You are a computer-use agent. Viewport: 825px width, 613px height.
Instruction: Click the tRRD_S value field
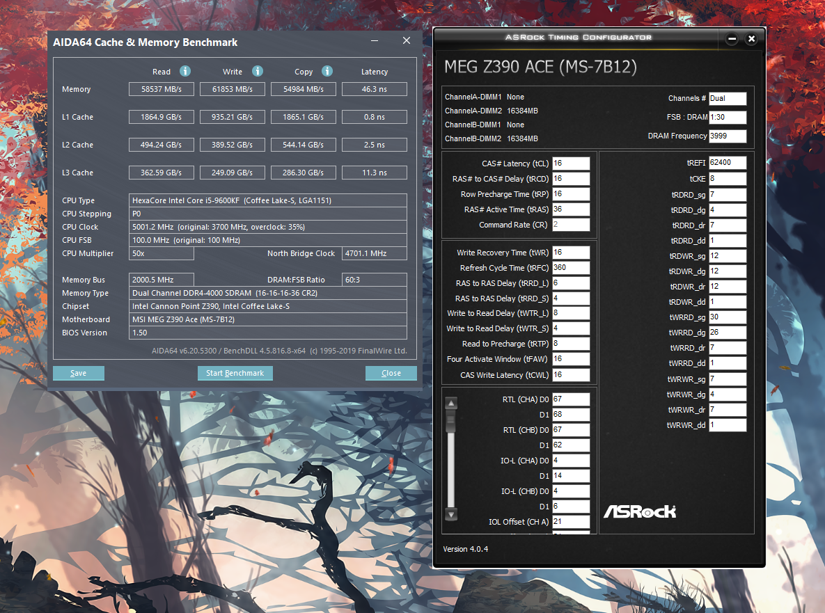[571, 298]
